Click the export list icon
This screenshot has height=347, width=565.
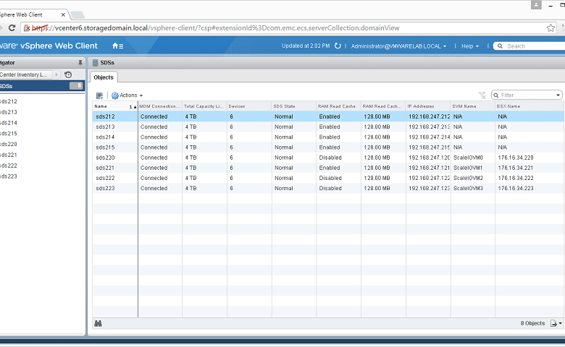click(x=553, y=323)
